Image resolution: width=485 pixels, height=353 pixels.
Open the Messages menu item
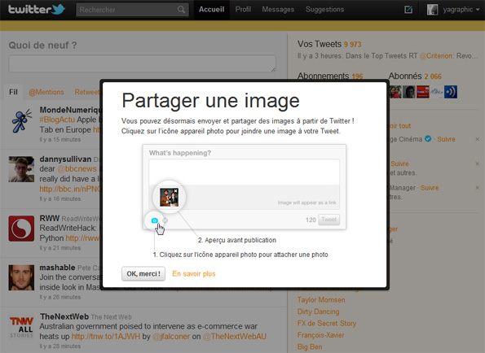coord(278,10)
